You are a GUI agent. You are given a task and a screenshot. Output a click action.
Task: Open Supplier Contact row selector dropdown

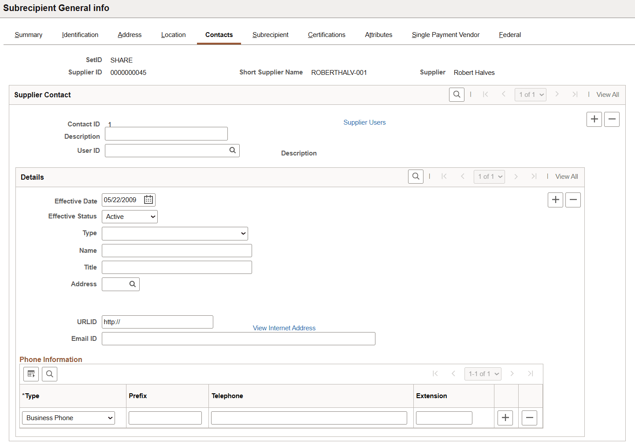click(x=531, y=95)
